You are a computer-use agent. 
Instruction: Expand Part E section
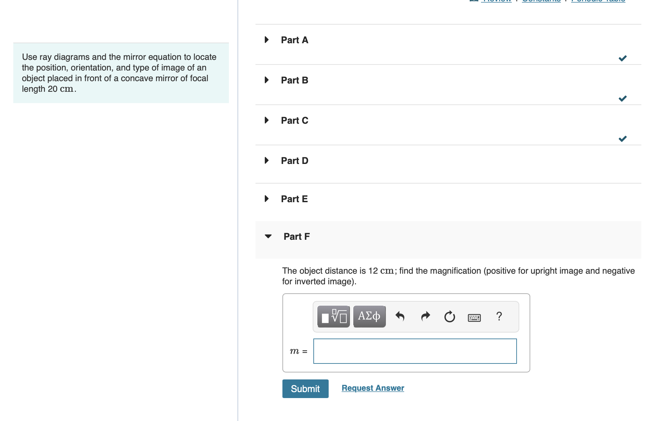coord(266,199)
